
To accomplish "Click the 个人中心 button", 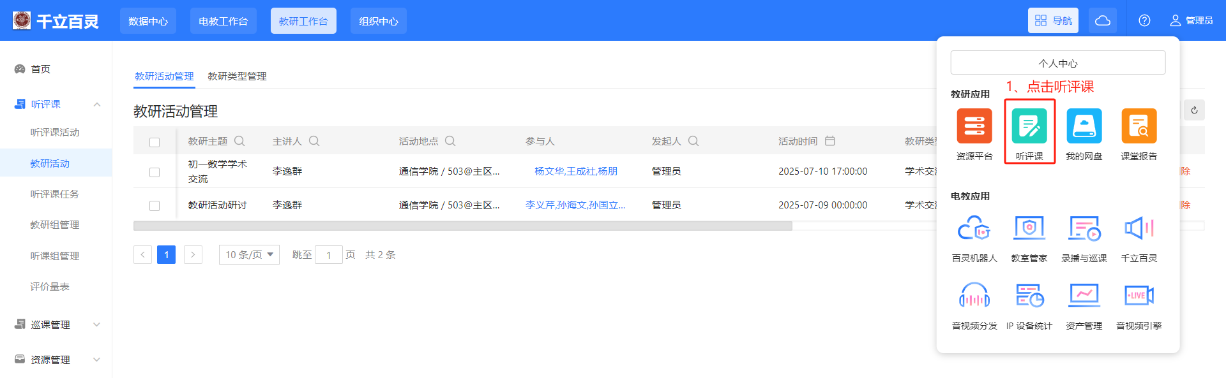I will (x=1057, y=63).
